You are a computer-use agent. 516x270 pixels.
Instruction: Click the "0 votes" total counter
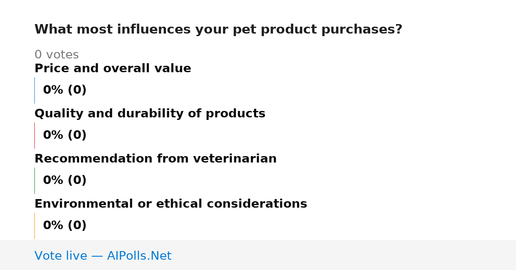tap(56, 55)
